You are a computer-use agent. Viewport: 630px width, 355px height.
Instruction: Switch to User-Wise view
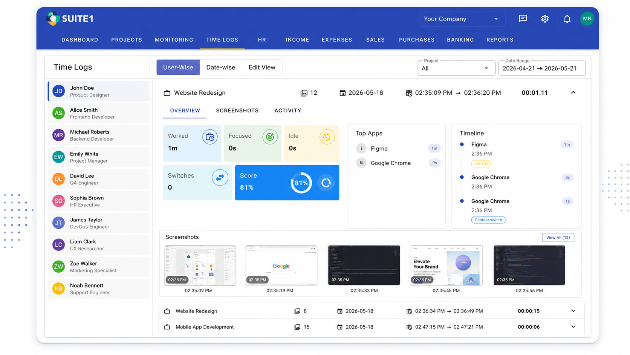click(x=178, y=67)
